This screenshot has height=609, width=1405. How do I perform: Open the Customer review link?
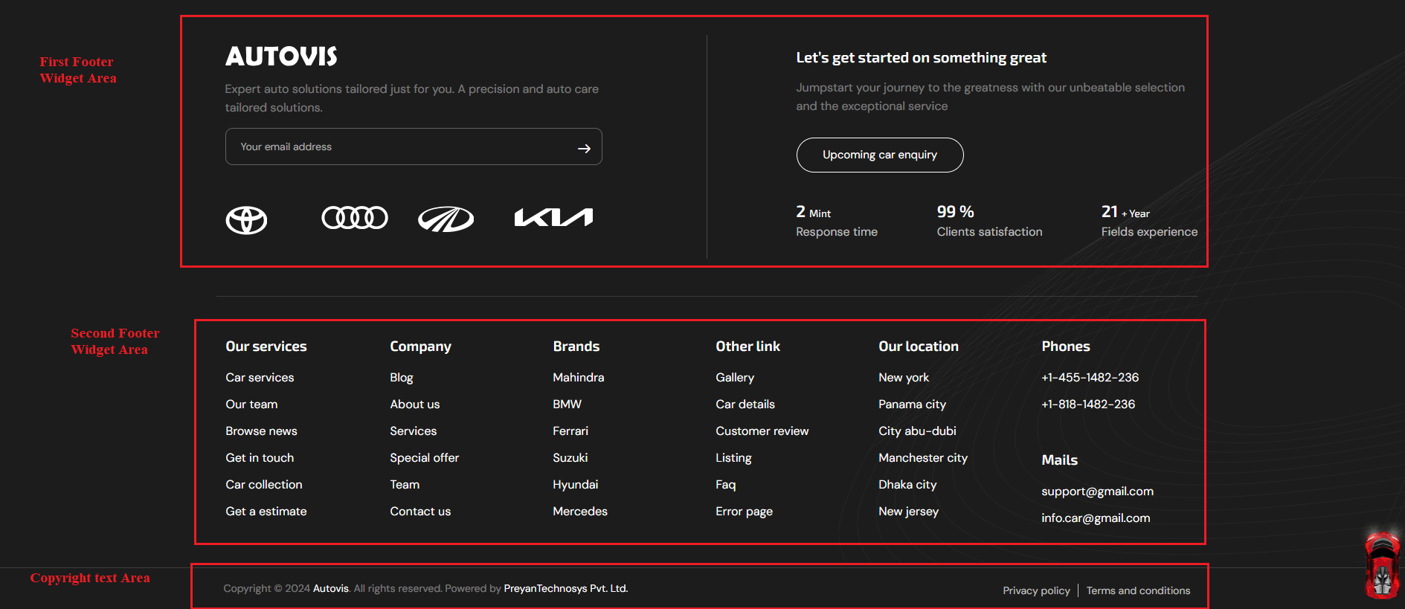pos(762,431)
